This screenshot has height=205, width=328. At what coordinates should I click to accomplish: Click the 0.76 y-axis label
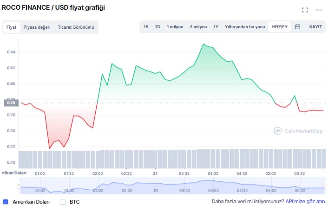pos(11,115)
